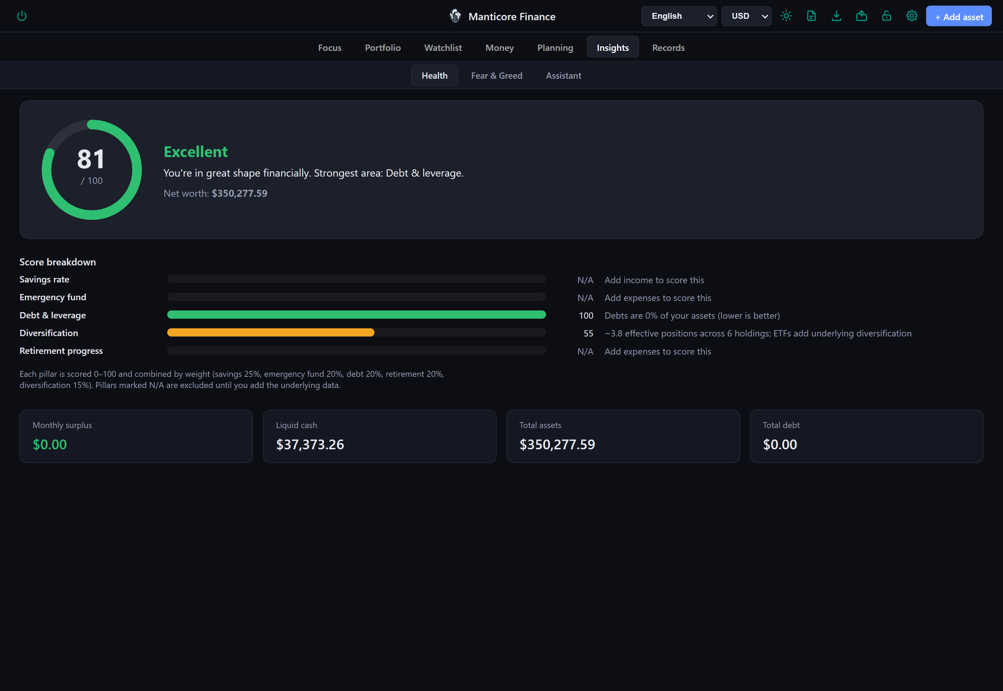The height and width of the screenshot is (691, 1003).
Task: Click the Diversification orange progress bar
Action: 271,333
